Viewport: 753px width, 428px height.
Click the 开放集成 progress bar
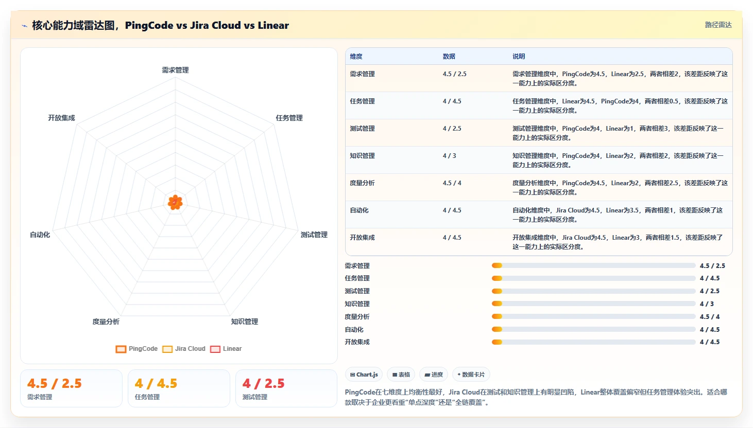(593, 342)
